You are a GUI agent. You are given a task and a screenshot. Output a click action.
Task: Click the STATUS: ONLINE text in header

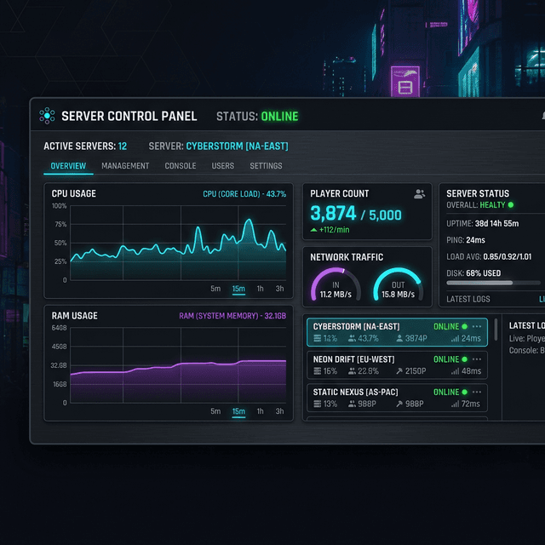point(257,117)
